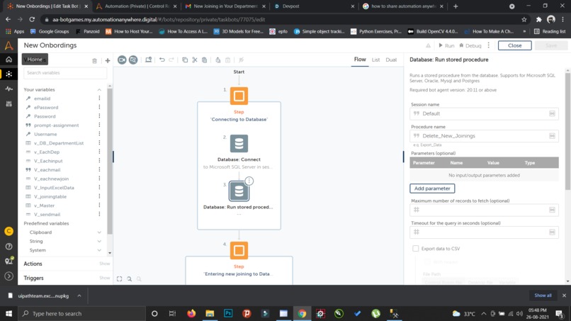Switch to List view tab
Viewport: 571px width, 321px height.
pyautogui.click(x=375, y=60)
